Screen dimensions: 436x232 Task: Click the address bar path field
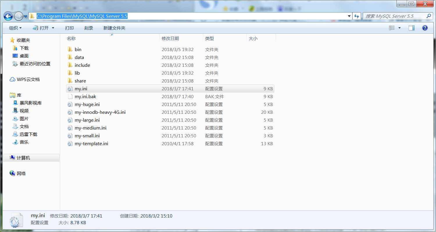pyautogui.click(x=190, y=16)
